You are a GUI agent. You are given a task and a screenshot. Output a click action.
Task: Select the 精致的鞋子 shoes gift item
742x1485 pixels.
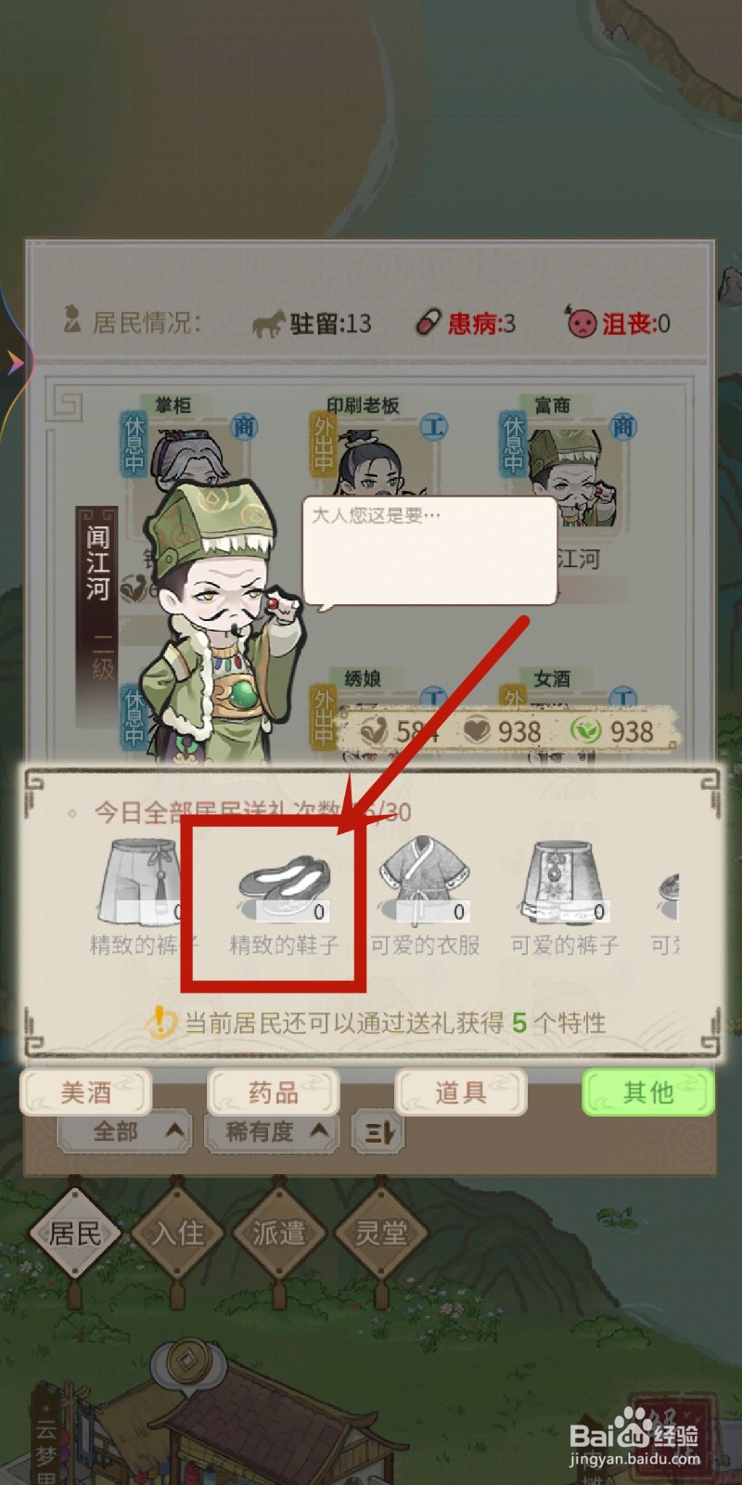(x=283, y=893)
